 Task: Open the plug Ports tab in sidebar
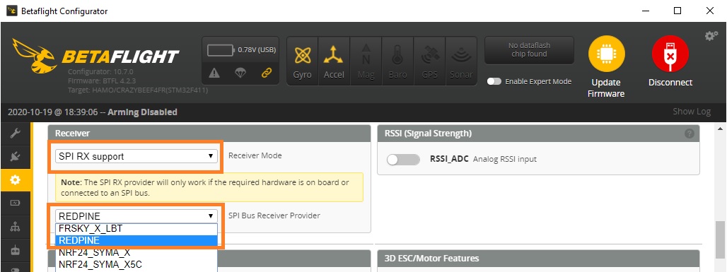point(16,157)
